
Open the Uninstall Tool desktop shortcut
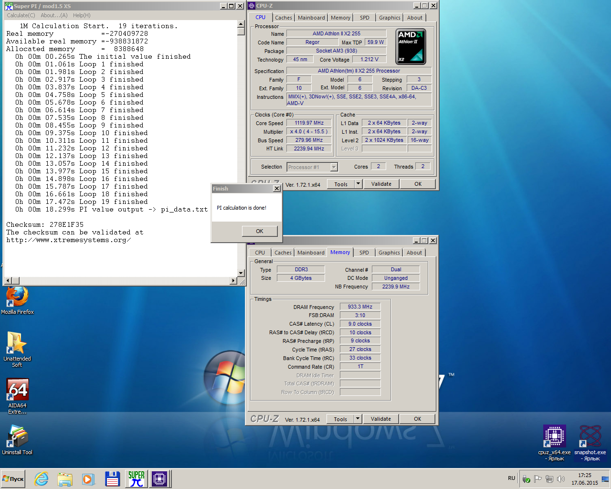click(x=17, y=440)
